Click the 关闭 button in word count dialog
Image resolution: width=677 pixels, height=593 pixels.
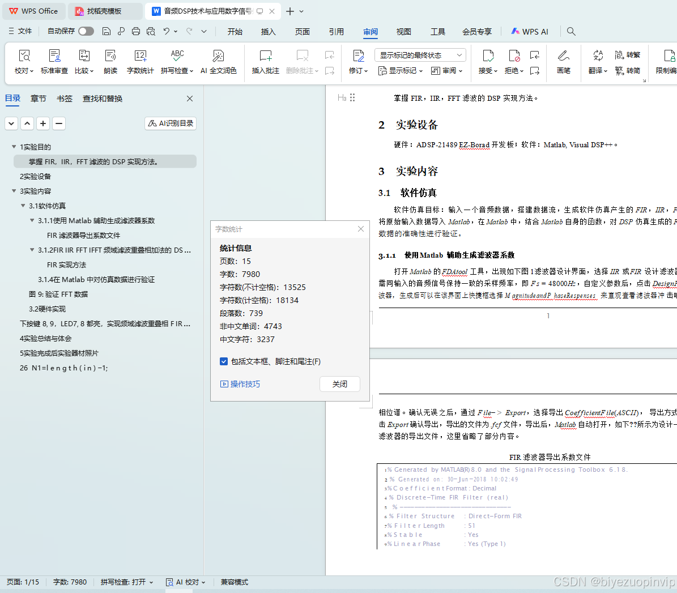click(x=340, y=384)
